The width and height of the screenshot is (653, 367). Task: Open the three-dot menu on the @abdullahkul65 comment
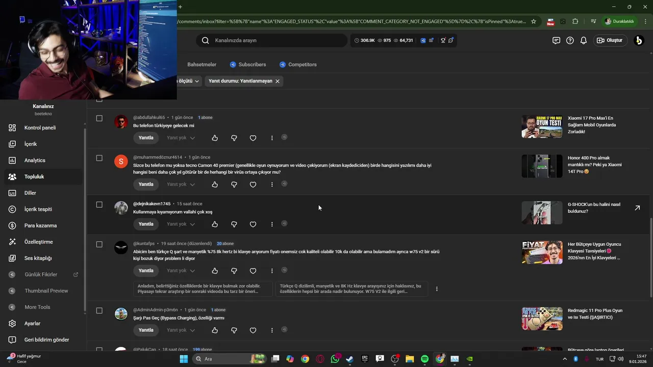pos(272,138)
